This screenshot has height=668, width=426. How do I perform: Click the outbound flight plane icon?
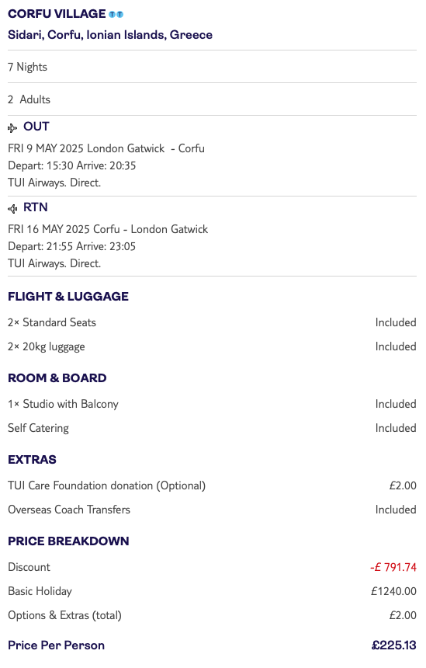point(12,127)
